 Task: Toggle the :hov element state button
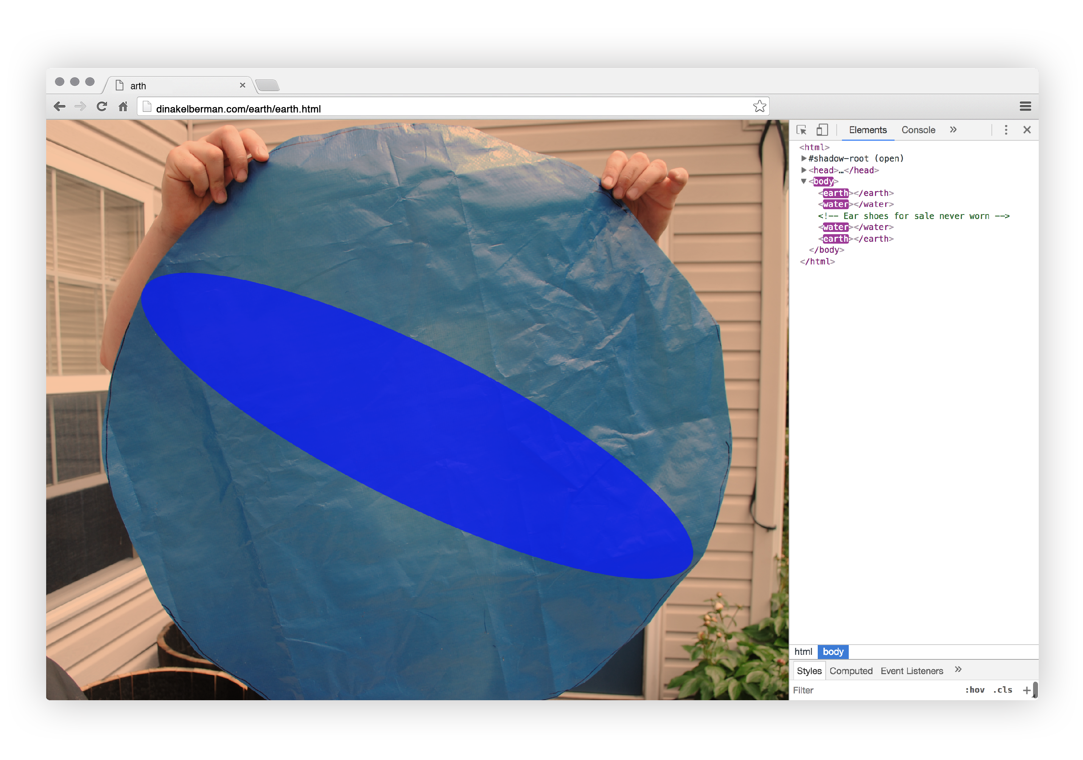point(974,690)
